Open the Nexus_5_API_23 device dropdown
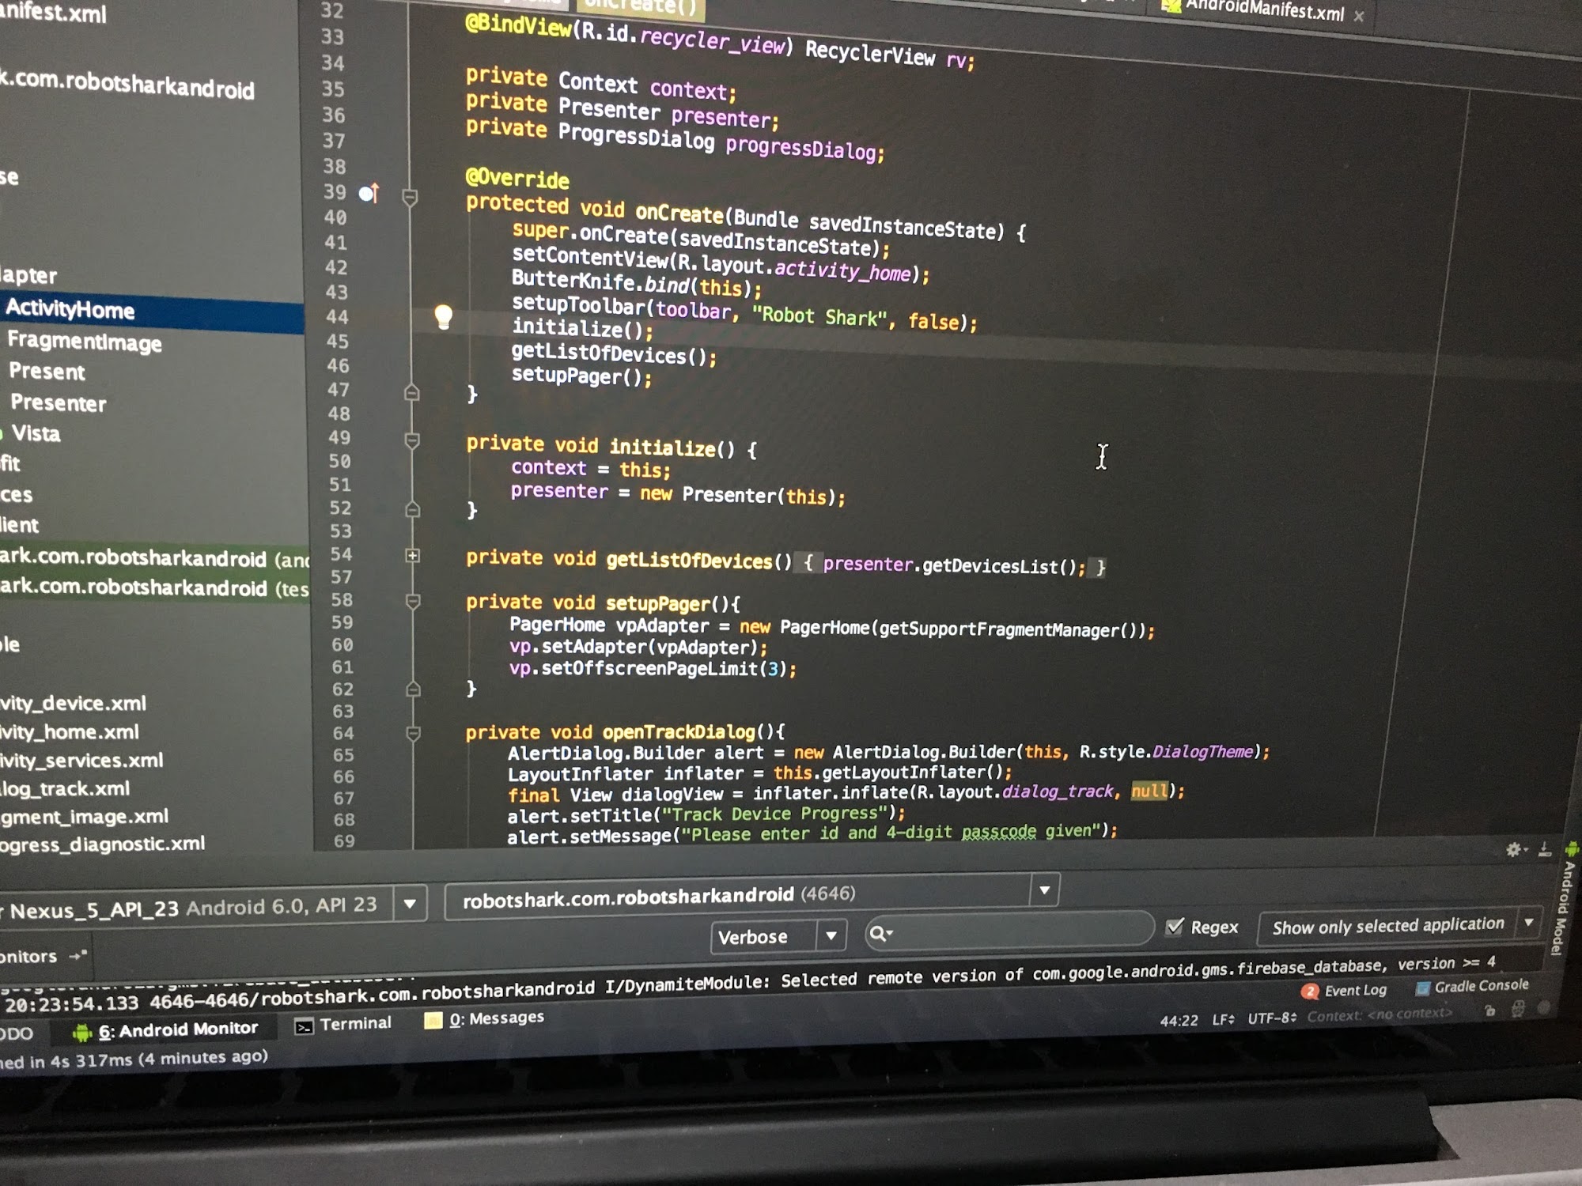This screenshot has height=1186, width=1582. coord(410,904)
